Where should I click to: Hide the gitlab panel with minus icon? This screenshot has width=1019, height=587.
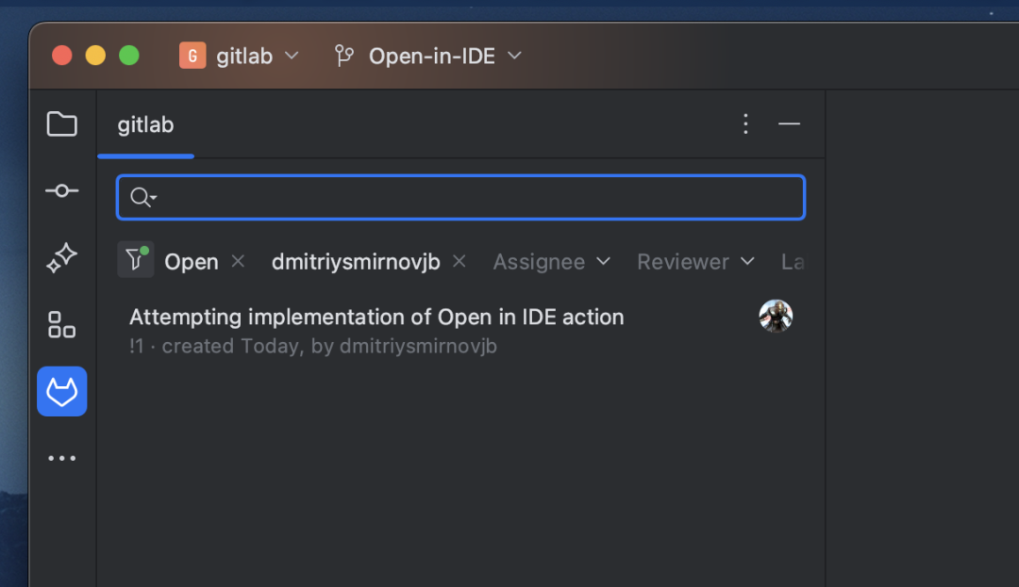click(x=789, y=123)
